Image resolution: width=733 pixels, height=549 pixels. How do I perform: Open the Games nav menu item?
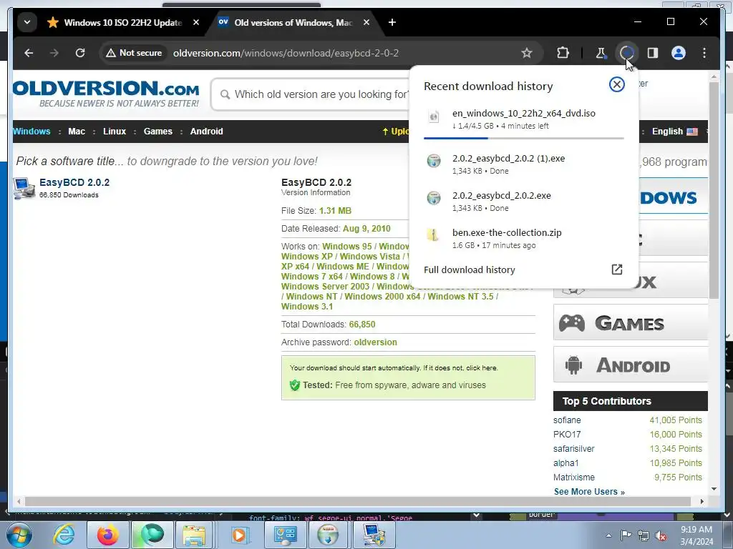(158, 132)
